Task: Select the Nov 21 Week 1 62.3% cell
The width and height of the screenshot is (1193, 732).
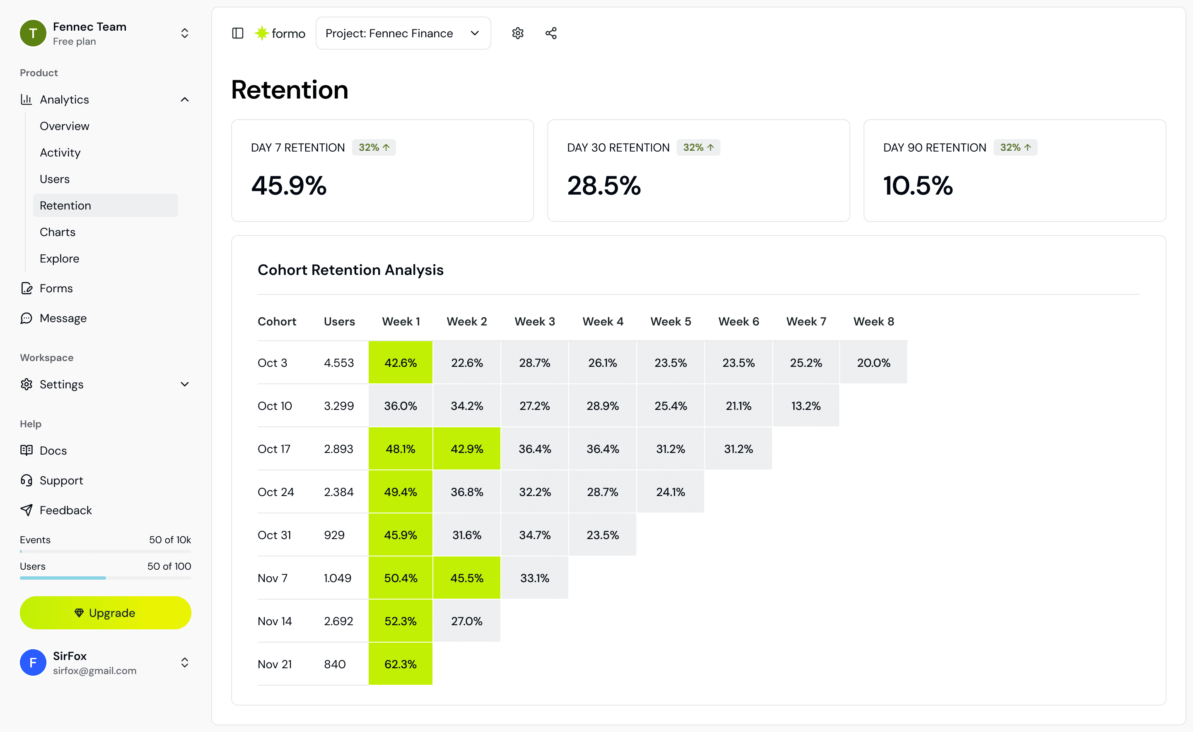Action: point(400,664)
